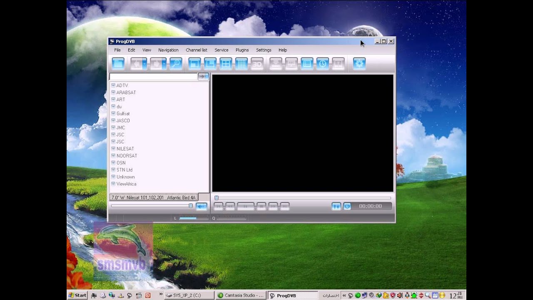Screen dimensions: 533x300
Task: Select the L-shaped corner window layout icon
Action: [x=210, y=63]
